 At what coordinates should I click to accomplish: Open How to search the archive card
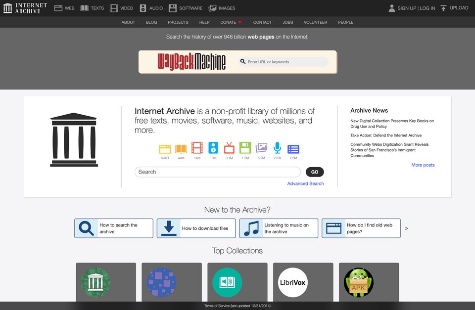[x=114, y=228]
